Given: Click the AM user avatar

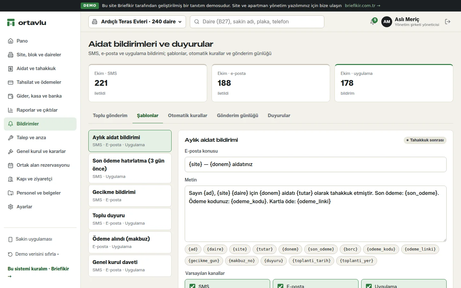Looking at the screenshot, I should coord(387,22).
